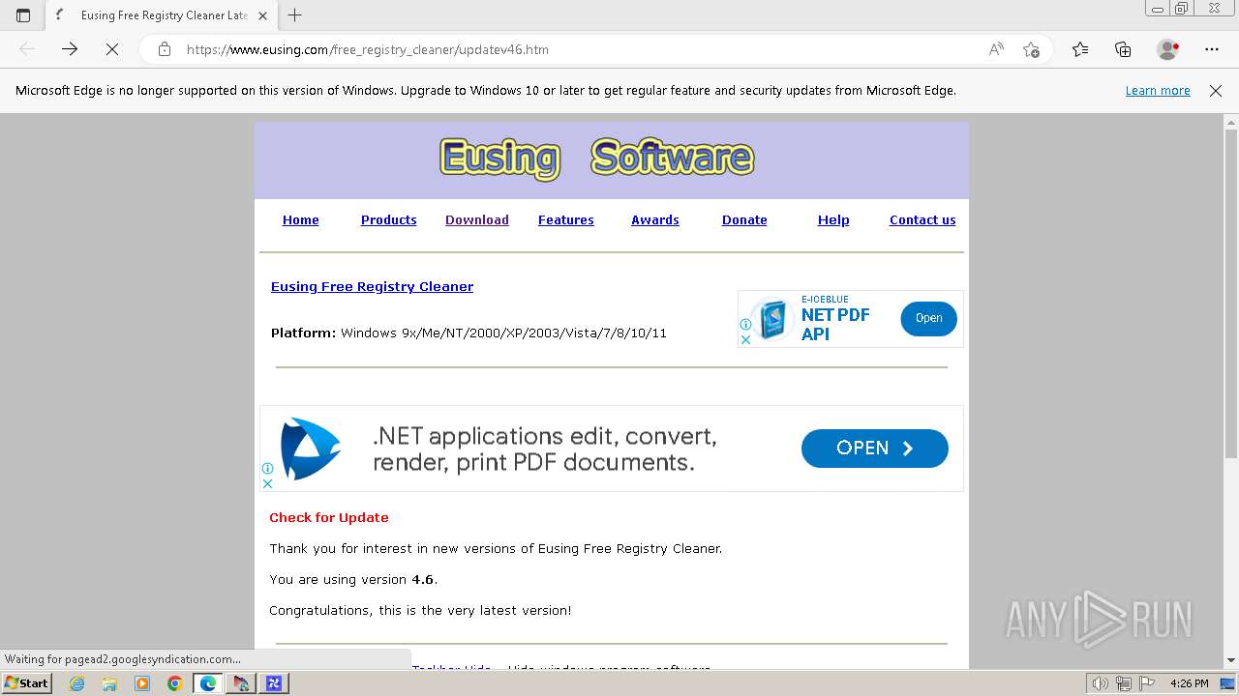
Task: Open a new browser tab
Action: (x=295, y=15)
